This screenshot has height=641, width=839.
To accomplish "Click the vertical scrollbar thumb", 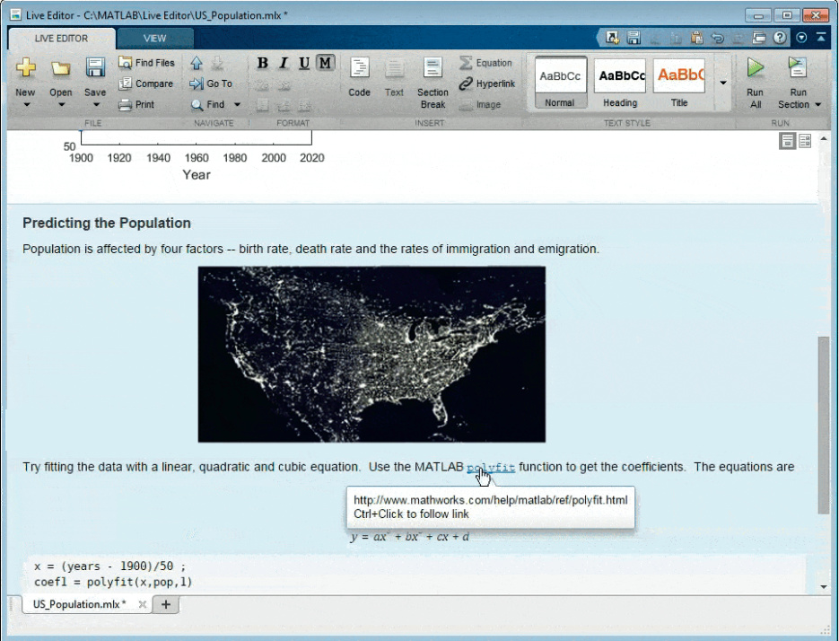I will (823, 422).
